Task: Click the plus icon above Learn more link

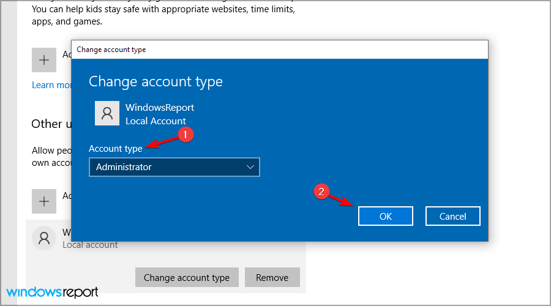Action: pos(43,60)
